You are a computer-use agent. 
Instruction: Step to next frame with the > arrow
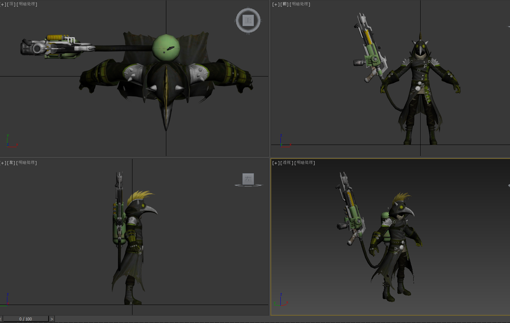pos(52,319)
